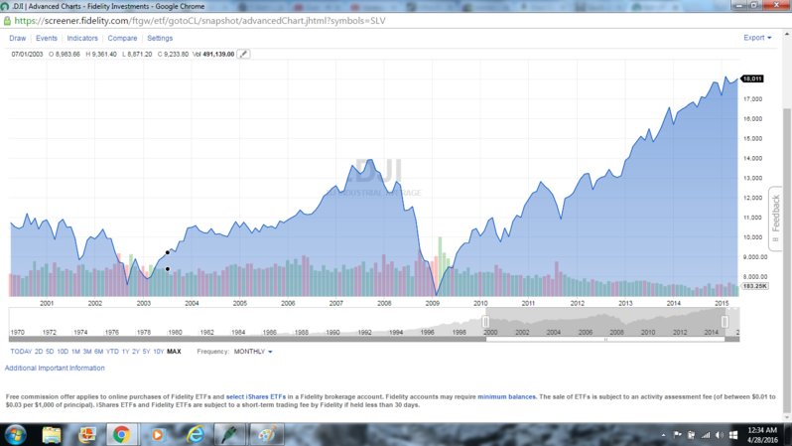Screen dimensions: 792x446
Task: Click the volume speaker tray icon
Action: (720, 435)
